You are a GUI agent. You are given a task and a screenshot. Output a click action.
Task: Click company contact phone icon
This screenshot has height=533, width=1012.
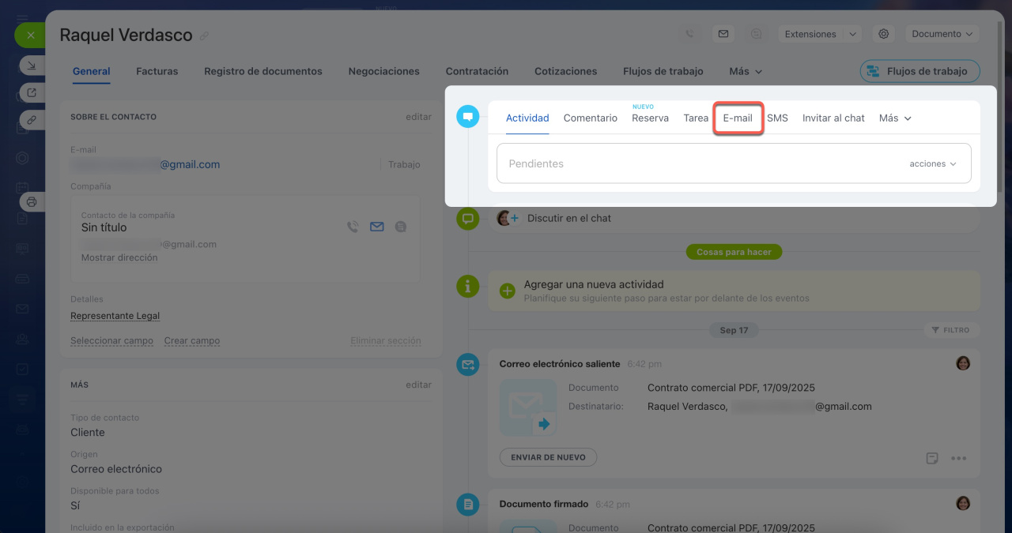(353, 227)
